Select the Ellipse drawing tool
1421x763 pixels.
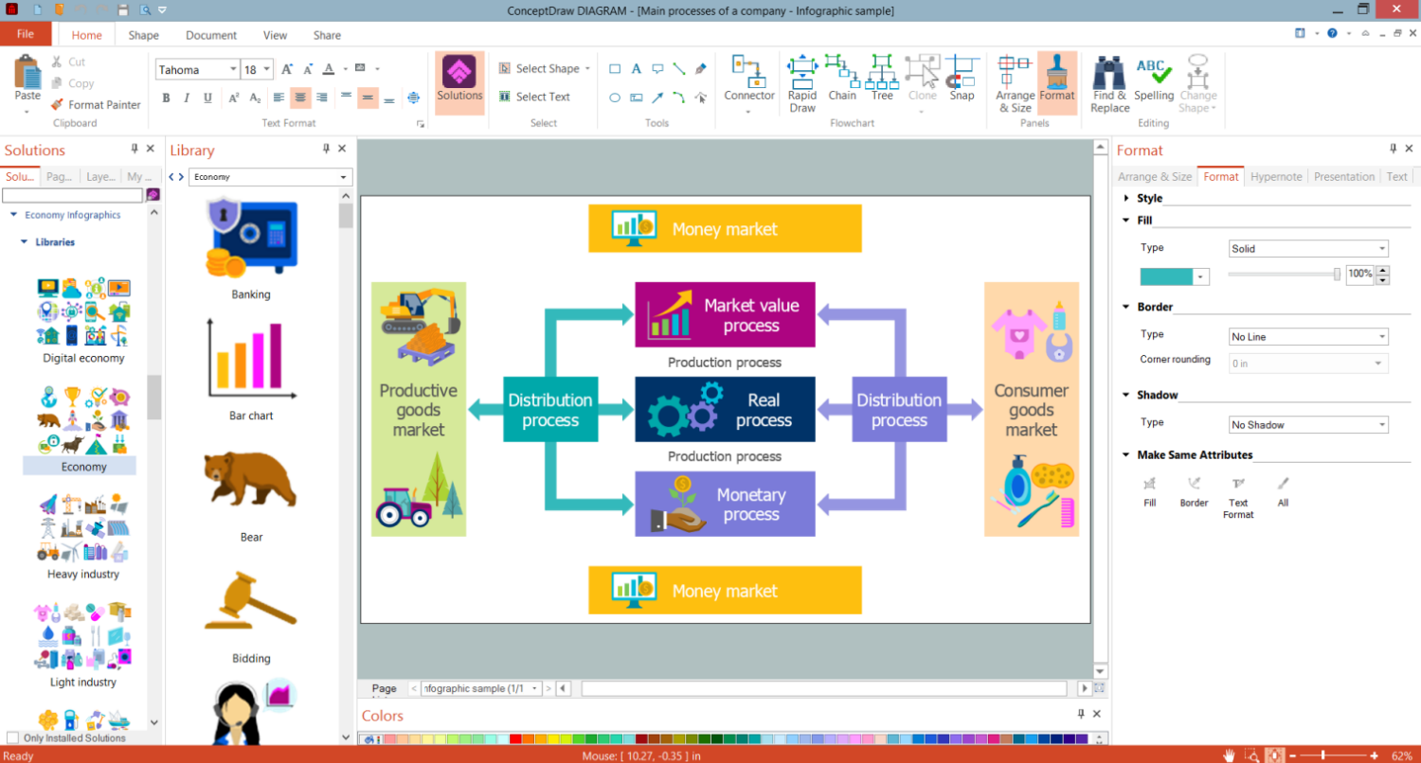tap(615, 98)
